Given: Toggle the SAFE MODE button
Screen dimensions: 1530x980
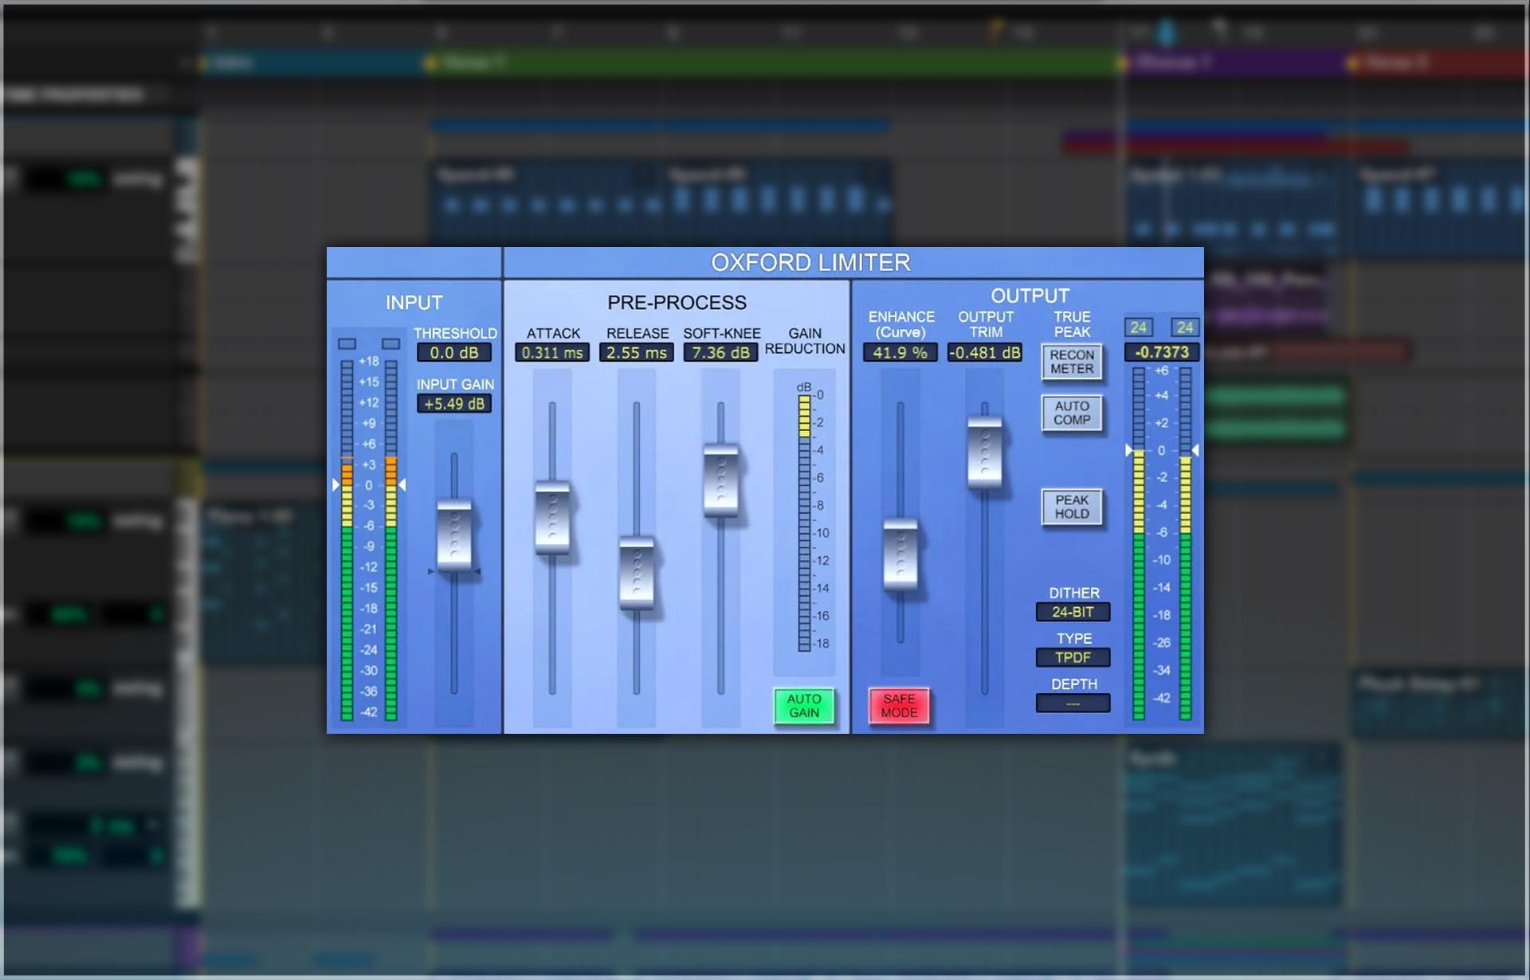Looking at the screenshot, I should click(x=899, y=706).
